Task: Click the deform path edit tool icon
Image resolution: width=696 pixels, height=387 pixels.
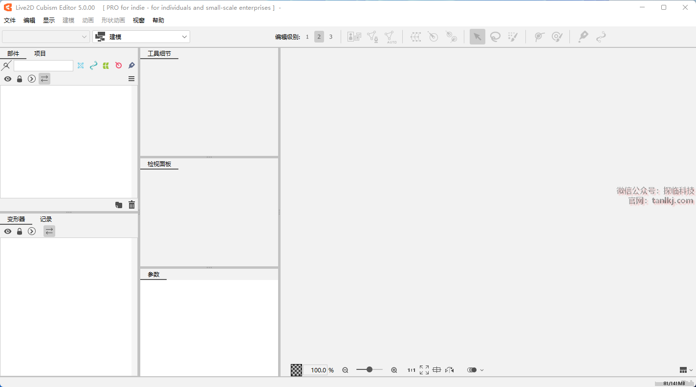Action: point(601,37)
